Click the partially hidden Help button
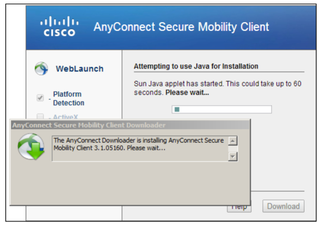Image resolution: width=321 pixels, height=225 pixels. (x=239, y=209)
